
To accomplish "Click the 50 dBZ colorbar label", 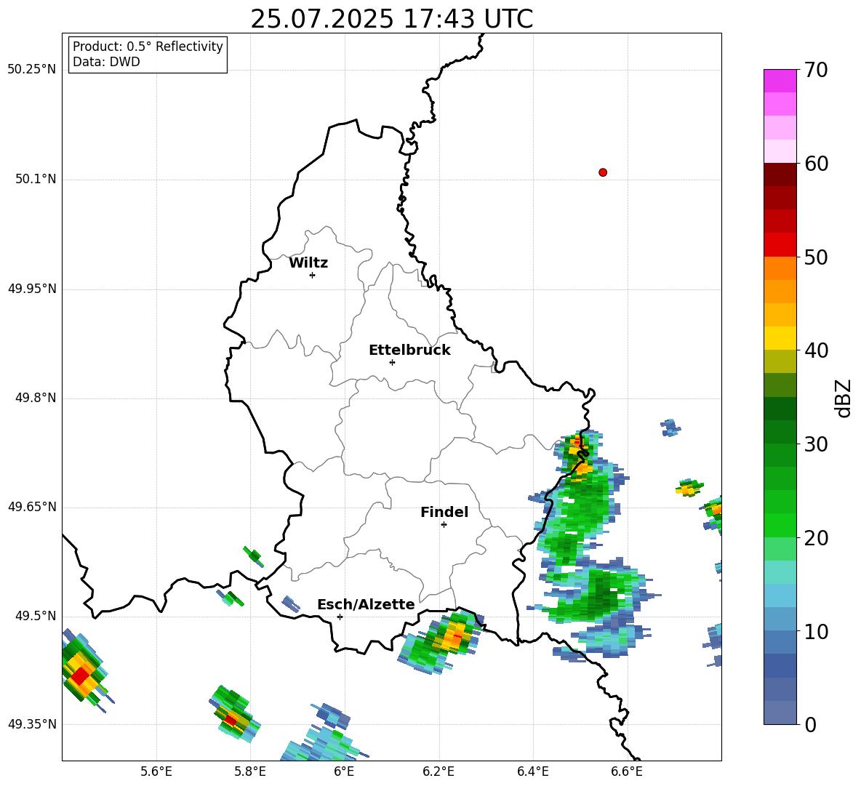I will click(815, 257).
